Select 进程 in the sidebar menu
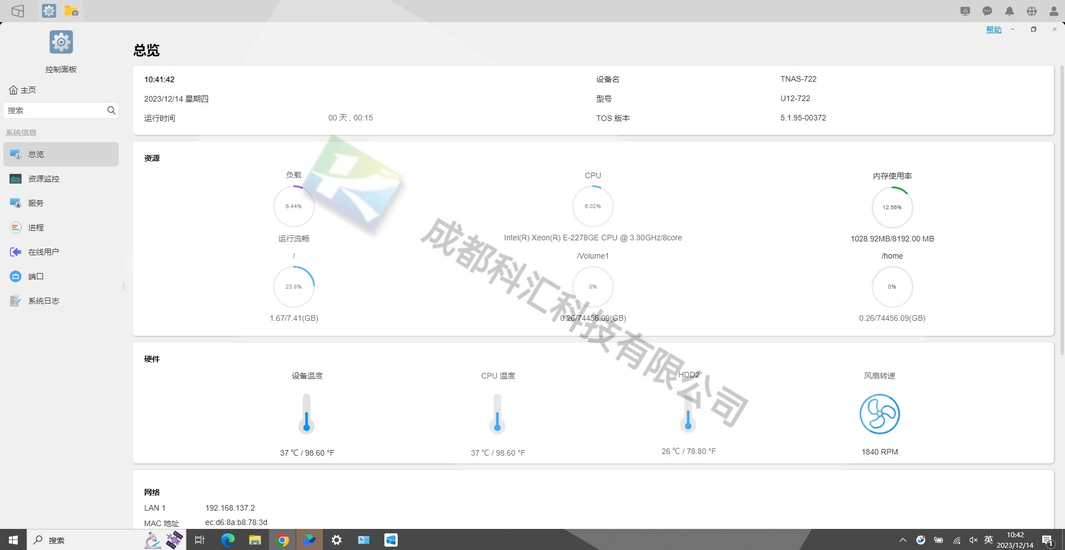 click(x=61, y=228)
